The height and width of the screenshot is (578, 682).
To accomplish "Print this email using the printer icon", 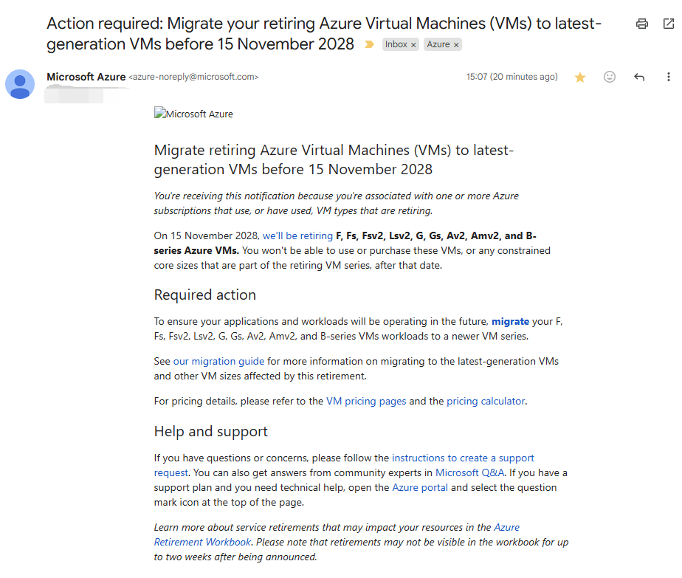I will (x=642, y=24).
